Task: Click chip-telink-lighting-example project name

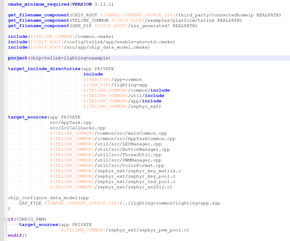Action: (69, 58)
